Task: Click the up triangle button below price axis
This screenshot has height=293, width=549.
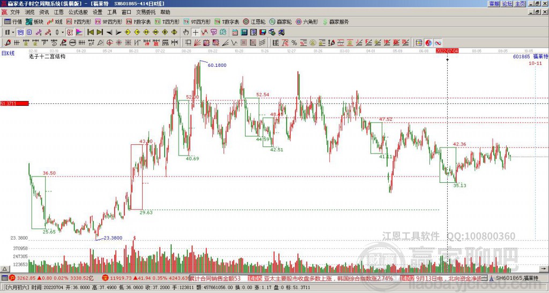Action: (x=5, y=269)
